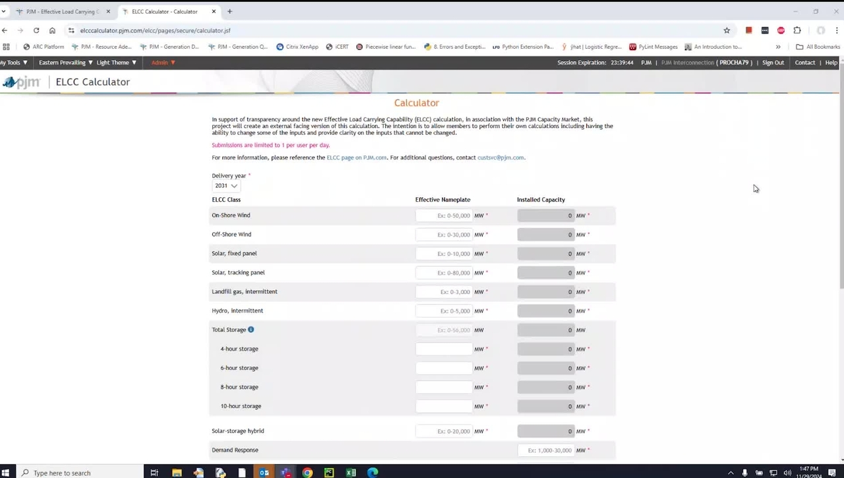The image size is (844, 478).
Task: Open the Admin dropdown menu
Action: (x=163, y=63)
